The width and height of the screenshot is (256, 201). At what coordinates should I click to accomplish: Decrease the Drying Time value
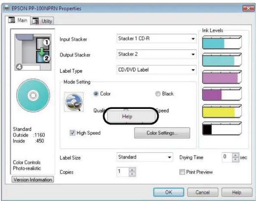235,159
